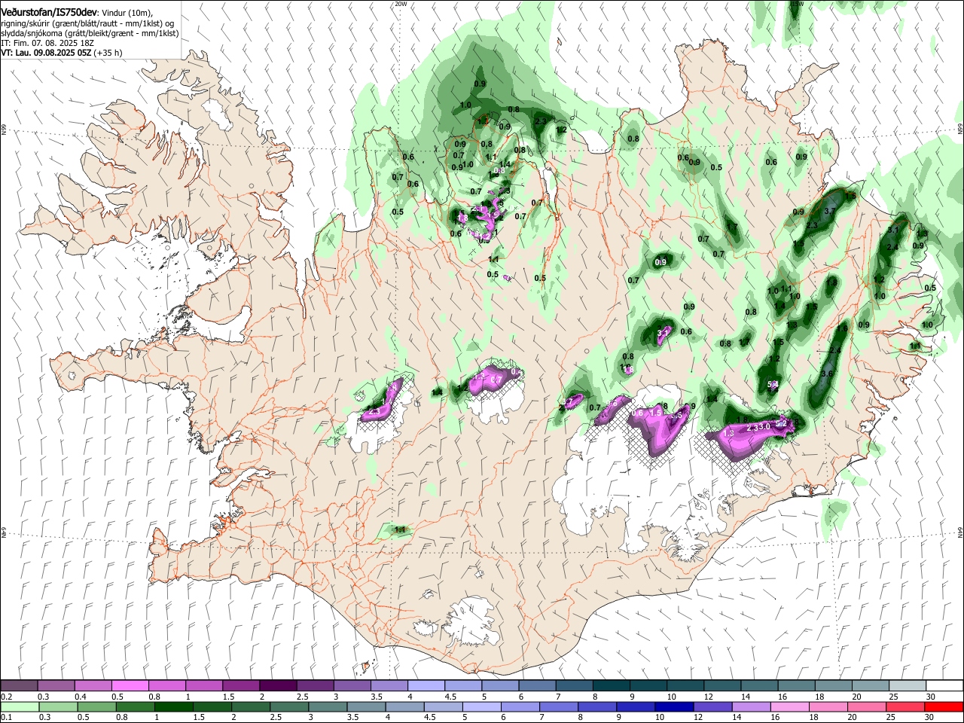The height and width of the screenshot is (723, 964).
Task: Select the bright pink 0.5 swatch in top scale
Action: [130, 686]
